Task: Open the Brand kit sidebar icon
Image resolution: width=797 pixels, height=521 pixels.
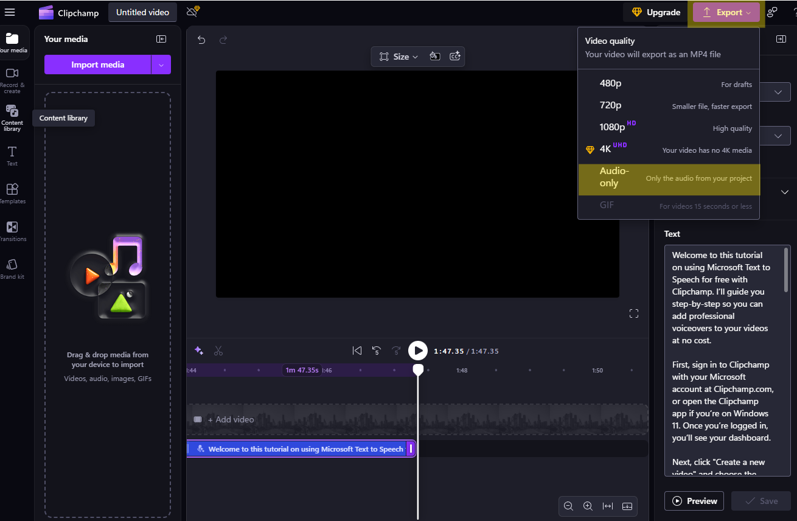Action: [12, 269]
